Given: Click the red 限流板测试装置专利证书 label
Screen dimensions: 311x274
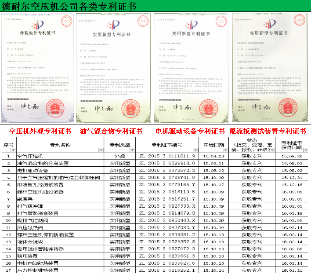Looking at the screenshot, I should pyautogui.click(x=268, y=132).
